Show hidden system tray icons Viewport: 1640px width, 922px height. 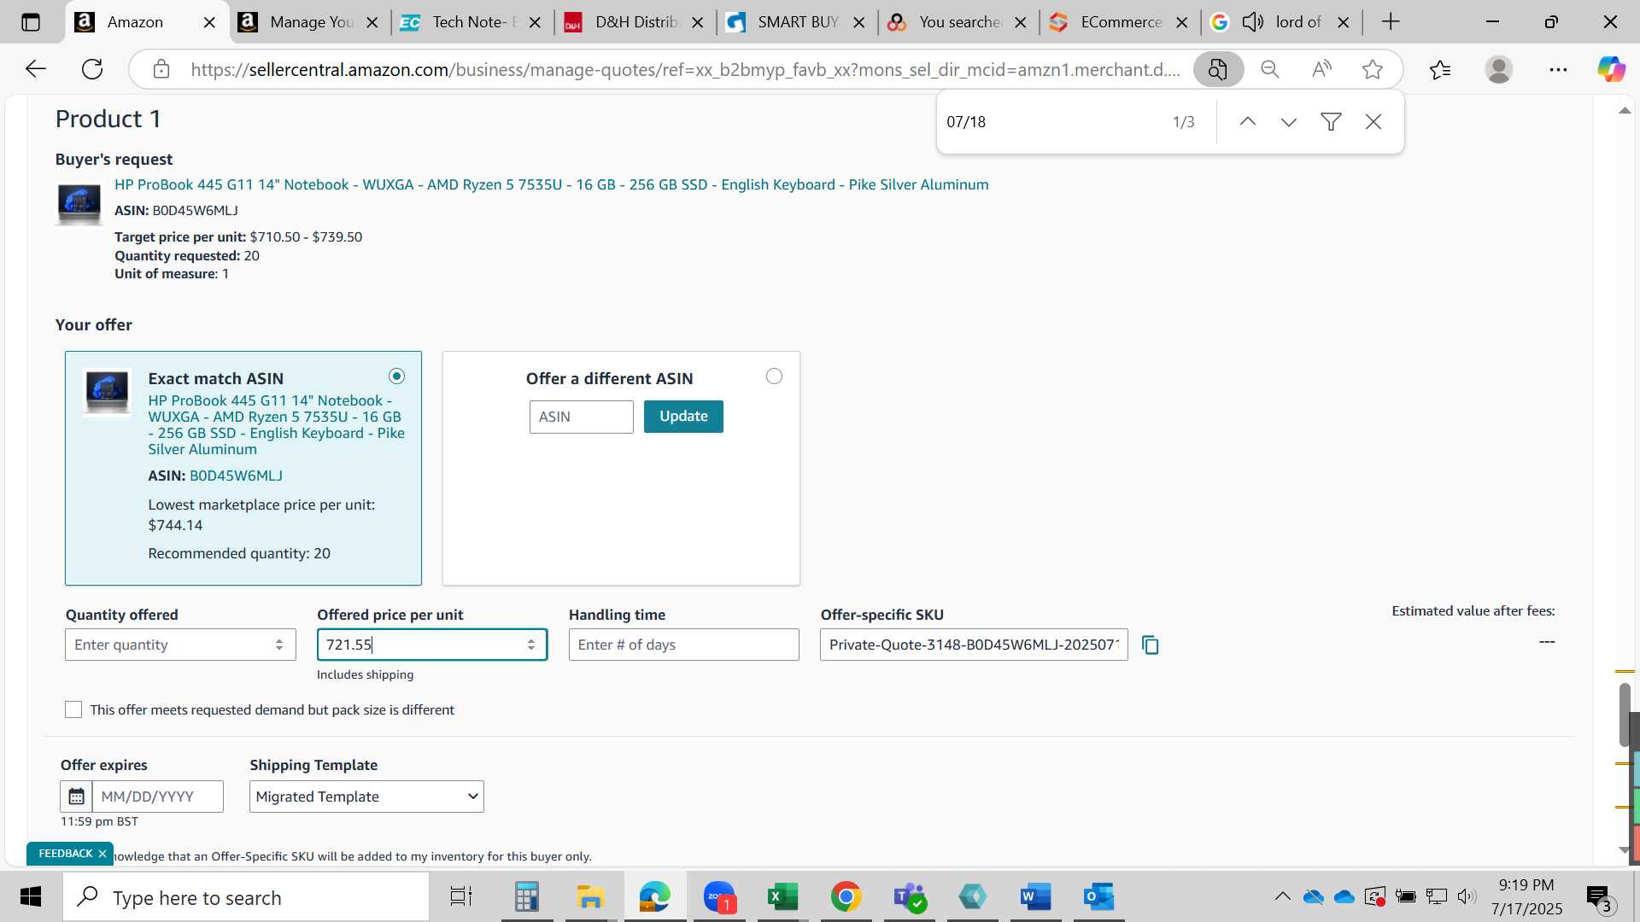(x=1282, y=896)
